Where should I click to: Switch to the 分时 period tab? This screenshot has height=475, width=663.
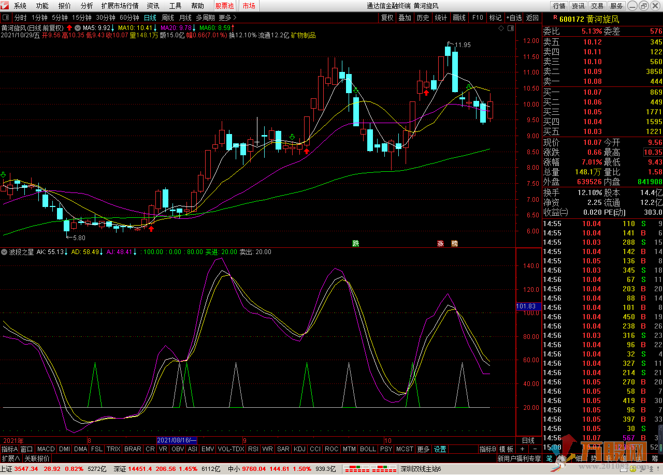point(20,18)
